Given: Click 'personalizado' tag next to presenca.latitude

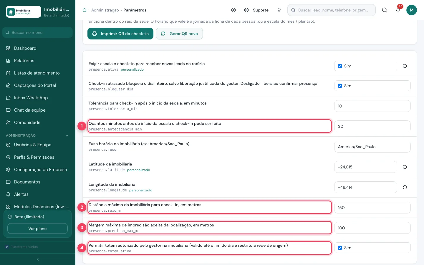Looking at the screenshot, I should tap(139, 170).
